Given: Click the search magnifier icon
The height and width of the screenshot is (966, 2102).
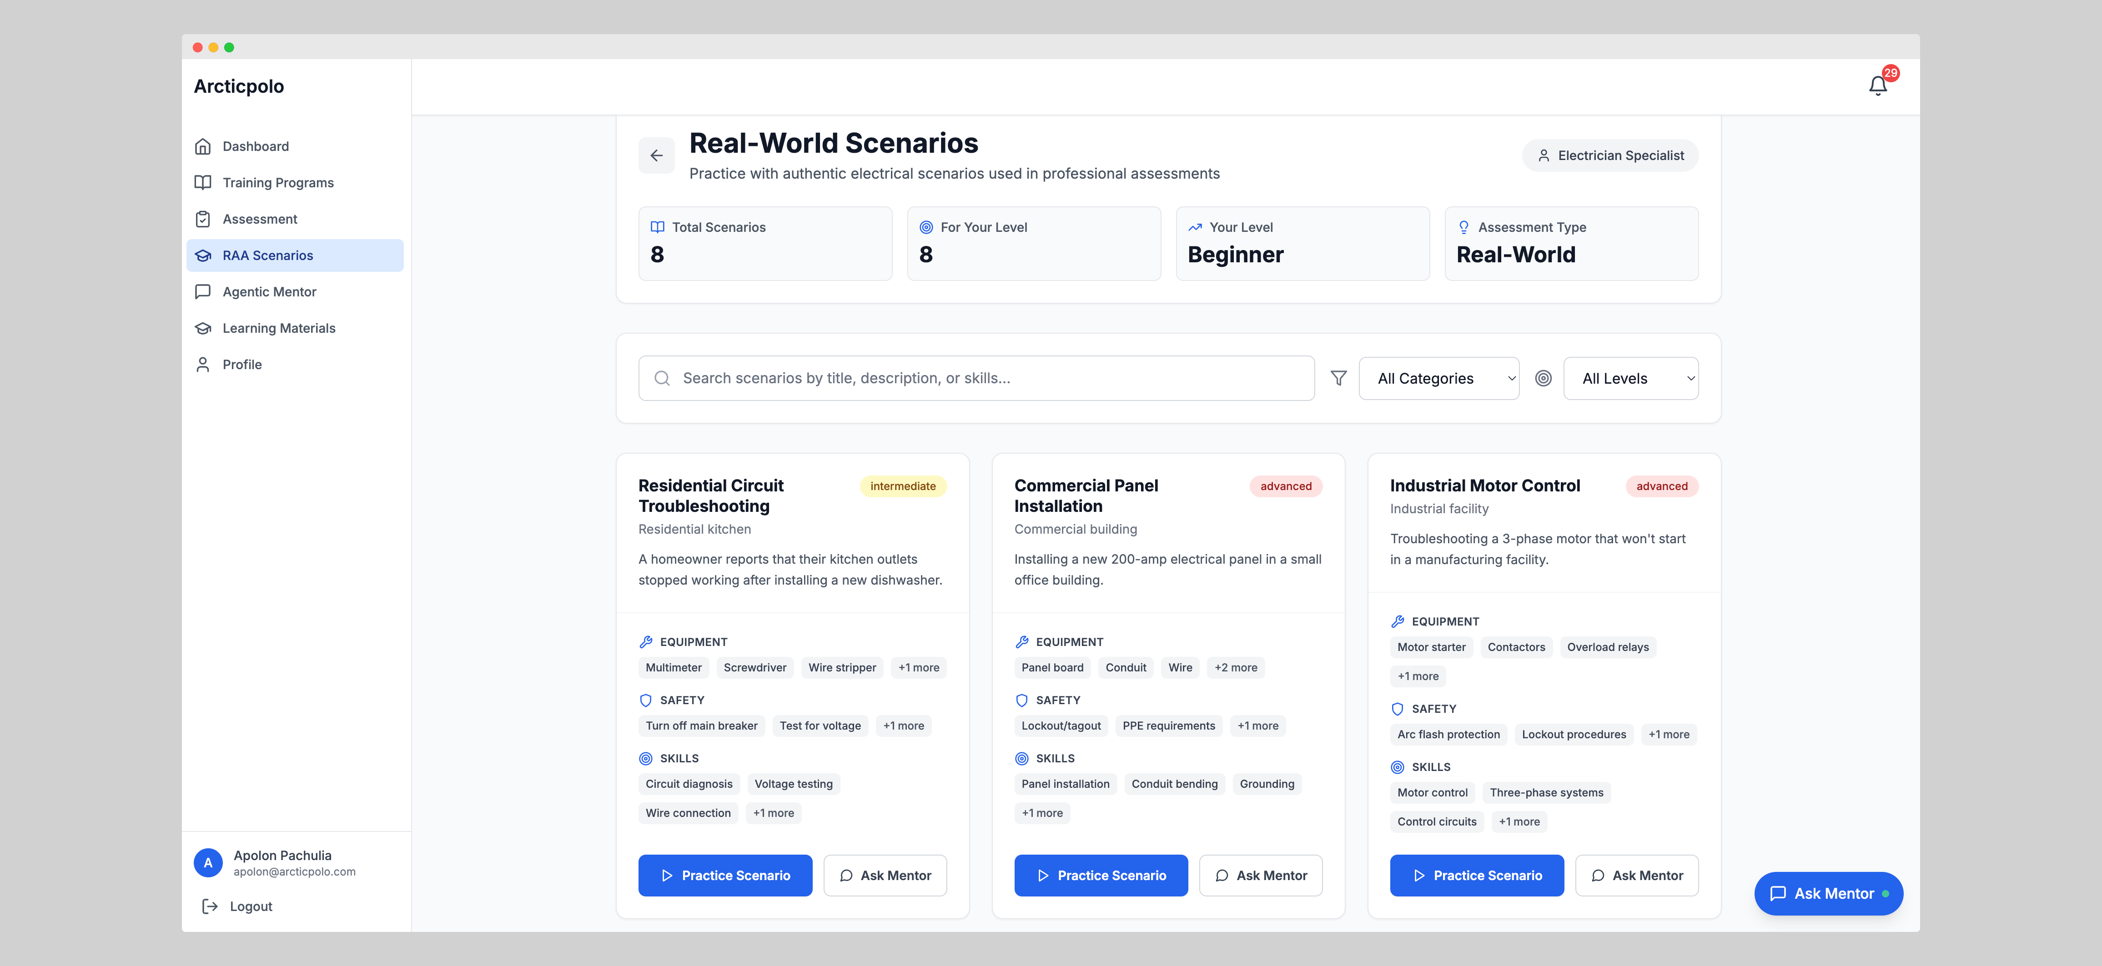Looking at the screenshot, I should [x=662, y=378].
